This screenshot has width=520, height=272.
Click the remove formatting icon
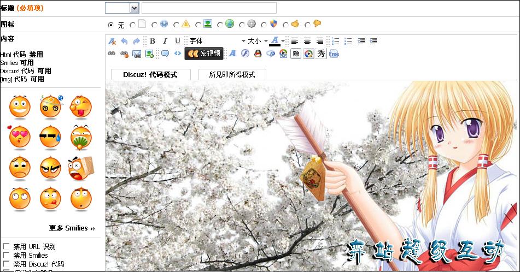pos(112,41)
